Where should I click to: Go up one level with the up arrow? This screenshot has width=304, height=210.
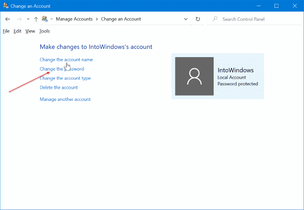pyautogui.click(x=36, y=19)
